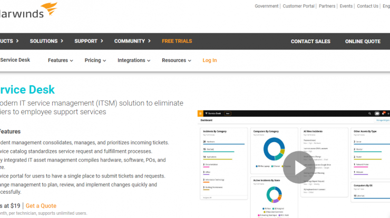This screenshot has height=218, width=390.
Task: Click the Other Assets By Type widget title
Action: pos(365,131)
